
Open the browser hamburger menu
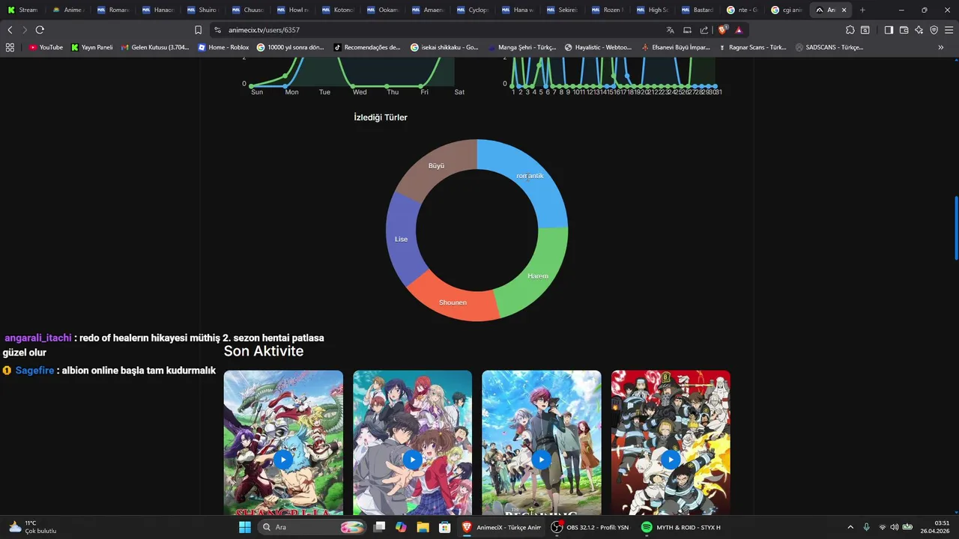tap(949, 30)
